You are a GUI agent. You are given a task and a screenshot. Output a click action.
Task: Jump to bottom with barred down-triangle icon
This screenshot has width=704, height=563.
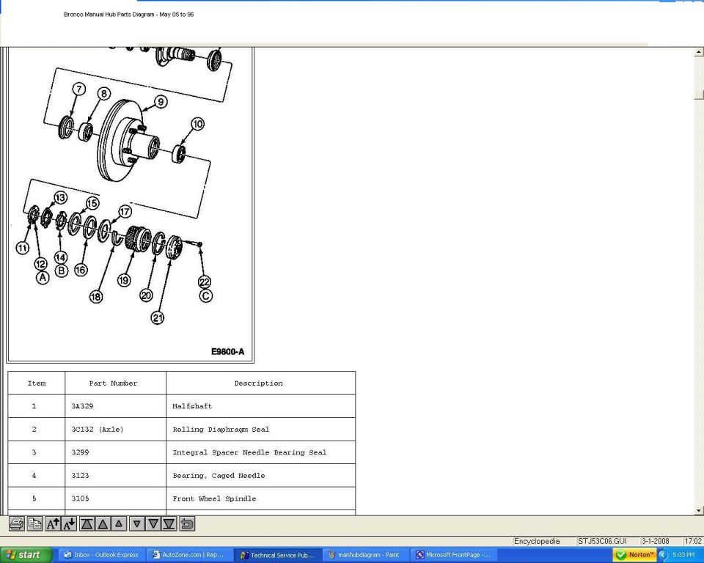[169, 524]
